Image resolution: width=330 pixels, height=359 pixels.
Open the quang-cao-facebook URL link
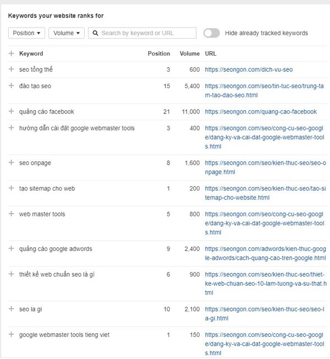point(261,112)
